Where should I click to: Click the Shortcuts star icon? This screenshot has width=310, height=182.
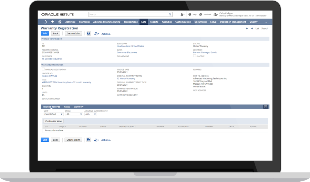pos(52,22)
